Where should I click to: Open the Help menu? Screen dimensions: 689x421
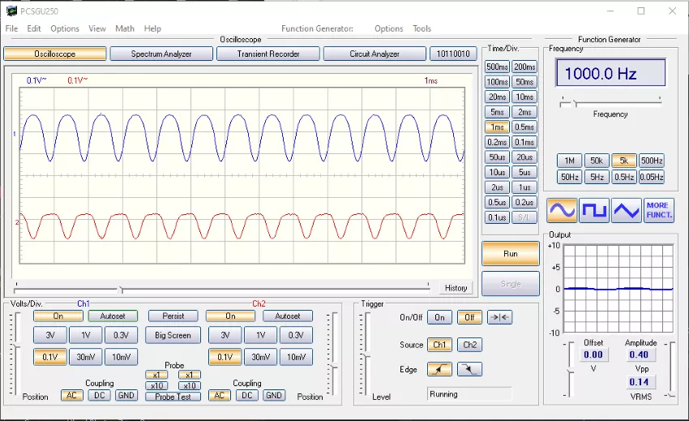click(152, 28)
